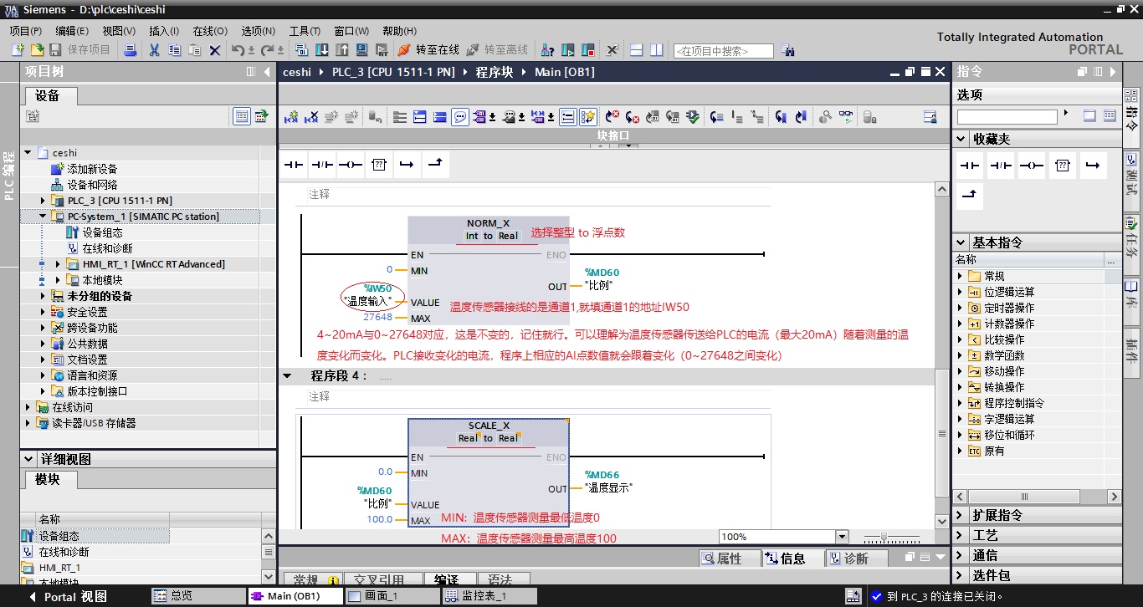Click the delete network icon in editor toolbar
1143x607 pixels.
click(311, 117)
